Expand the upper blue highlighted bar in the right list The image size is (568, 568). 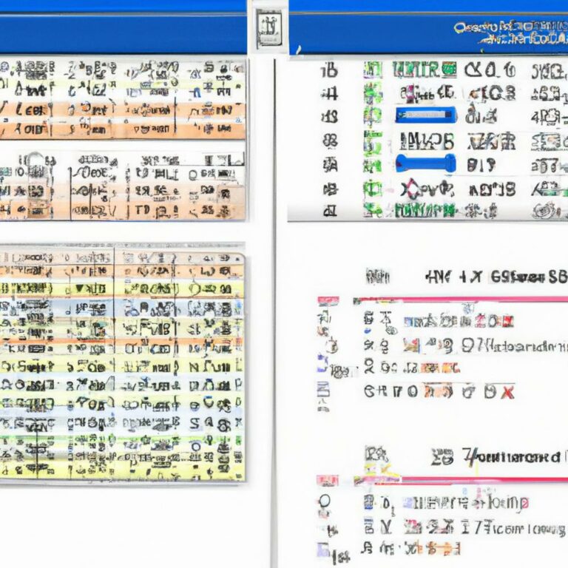pos(426,115)
